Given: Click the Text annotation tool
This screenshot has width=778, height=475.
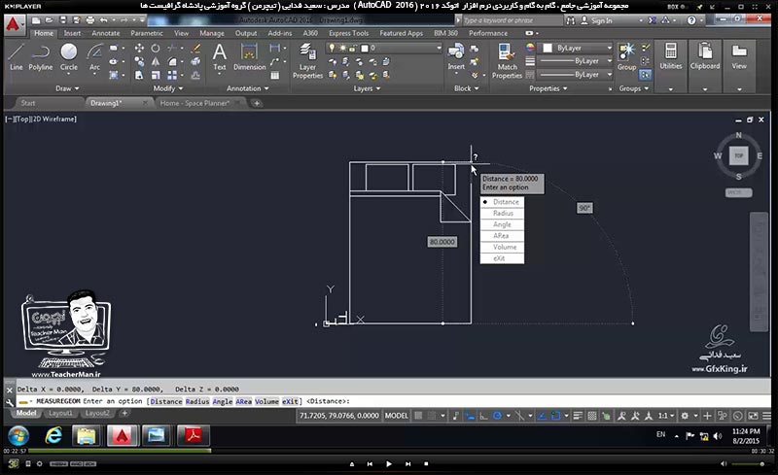Looking at the screenshot, I should 220,57.
